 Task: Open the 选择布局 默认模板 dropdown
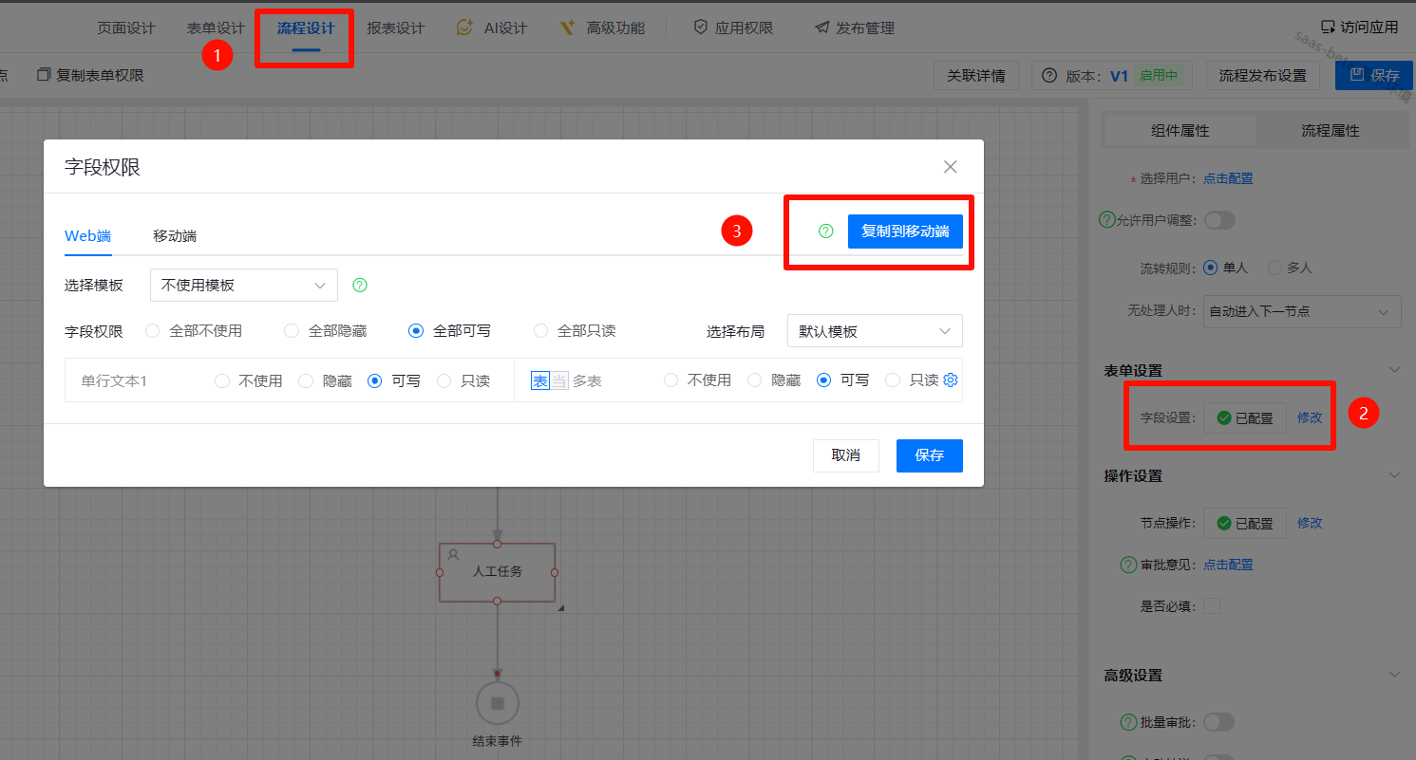pos(875,331)
